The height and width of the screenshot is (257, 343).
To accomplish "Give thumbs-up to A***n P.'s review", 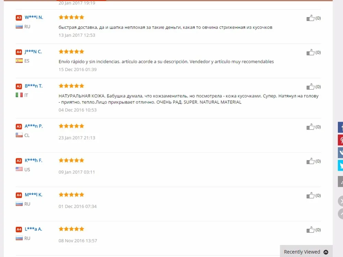I will click(x=310, y=127).
